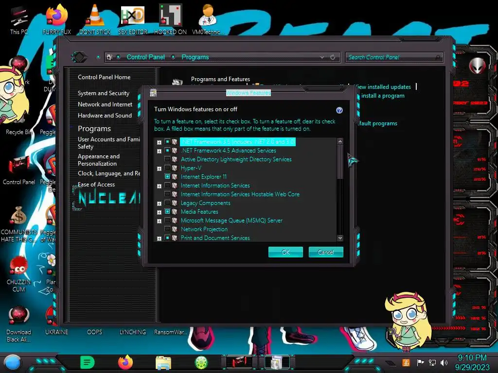Open the FURRY FUX Firefox shortcut
The height and width of the screenshot is (373, 498).
click(57, 19)
